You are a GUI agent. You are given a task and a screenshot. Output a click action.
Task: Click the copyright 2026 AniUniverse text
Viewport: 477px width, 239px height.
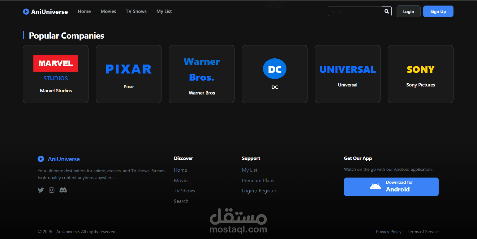pos(77,232)
